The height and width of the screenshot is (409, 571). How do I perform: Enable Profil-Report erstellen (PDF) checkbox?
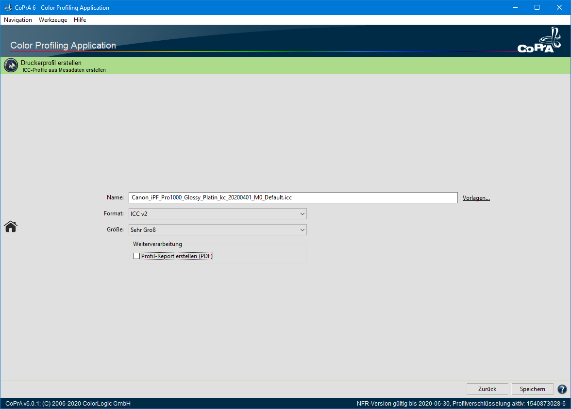tap(137, 256)
